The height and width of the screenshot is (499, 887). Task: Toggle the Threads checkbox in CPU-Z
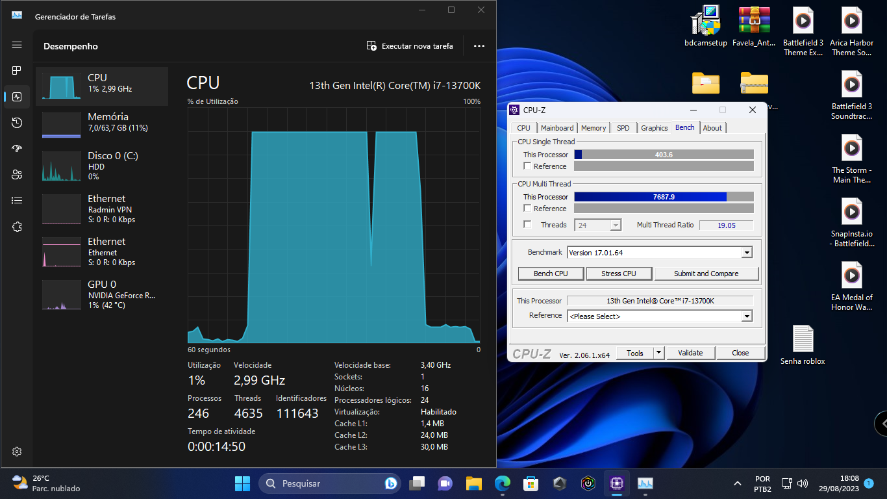[527, 225]
